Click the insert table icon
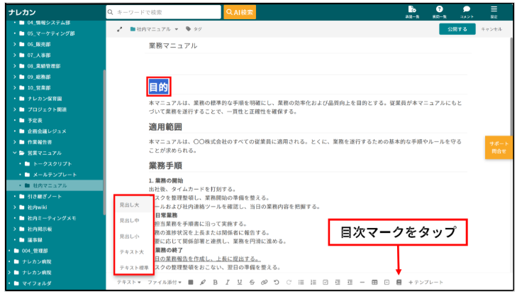The width and height of the screenshot is (522, 294). click(x=374, y=283)
